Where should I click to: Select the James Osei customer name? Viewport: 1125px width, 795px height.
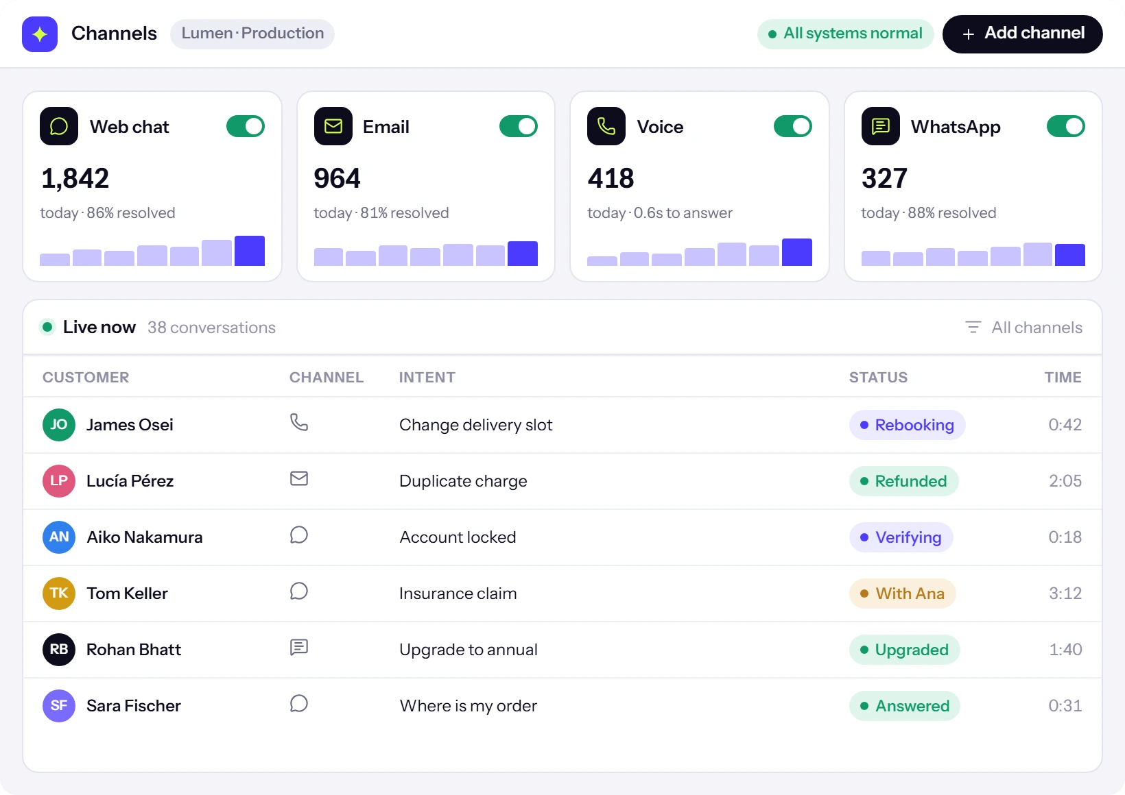[x=130, y=425]
